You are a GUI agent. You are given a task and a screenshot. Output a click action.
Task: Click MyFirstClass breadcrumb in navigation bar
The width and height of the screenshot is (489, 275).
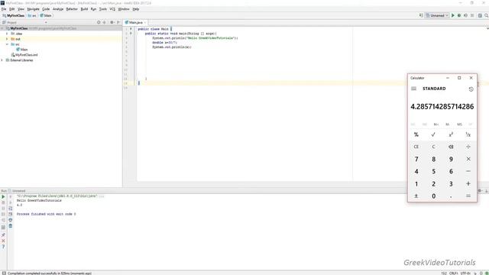(x=14, y=15)
